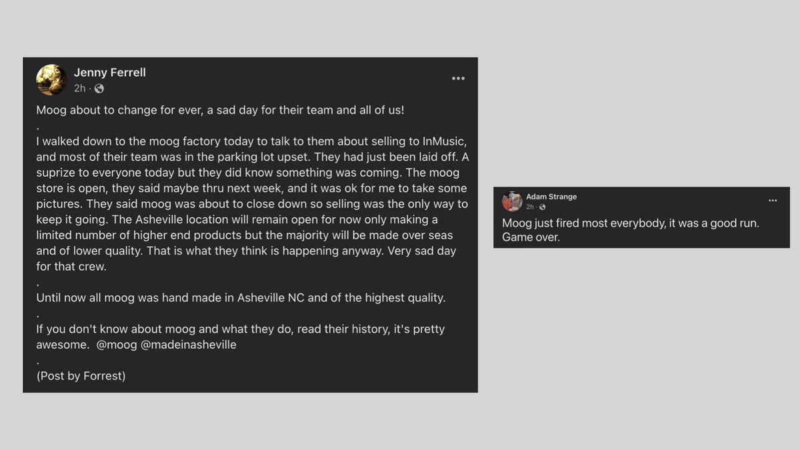Click the 2h timestamp on Jenny Ferrell's post
This screenshot has width=800, height=450.
80,89
